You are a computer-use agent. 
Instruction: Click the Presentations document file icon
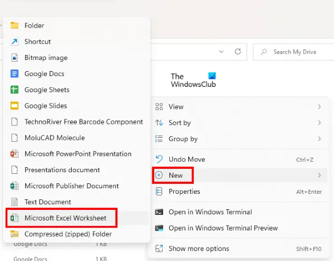click(14, 170)
